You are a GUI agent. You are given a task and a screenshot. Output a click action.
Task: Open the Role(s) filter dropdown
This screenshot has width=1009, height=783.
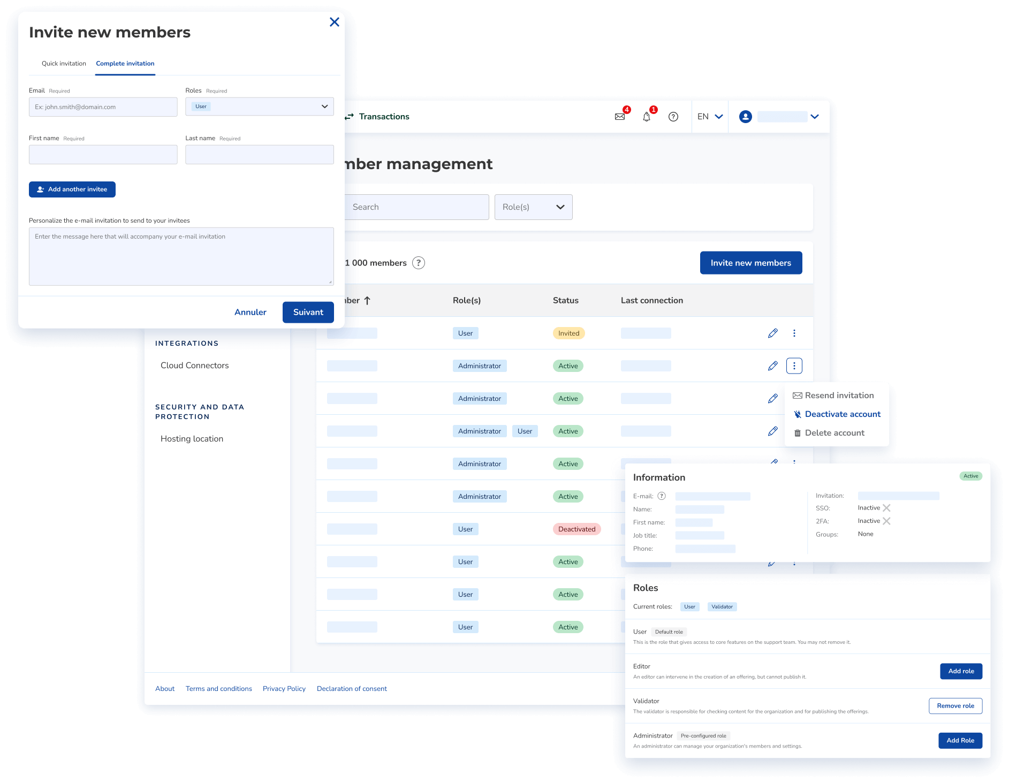[534, 207]
